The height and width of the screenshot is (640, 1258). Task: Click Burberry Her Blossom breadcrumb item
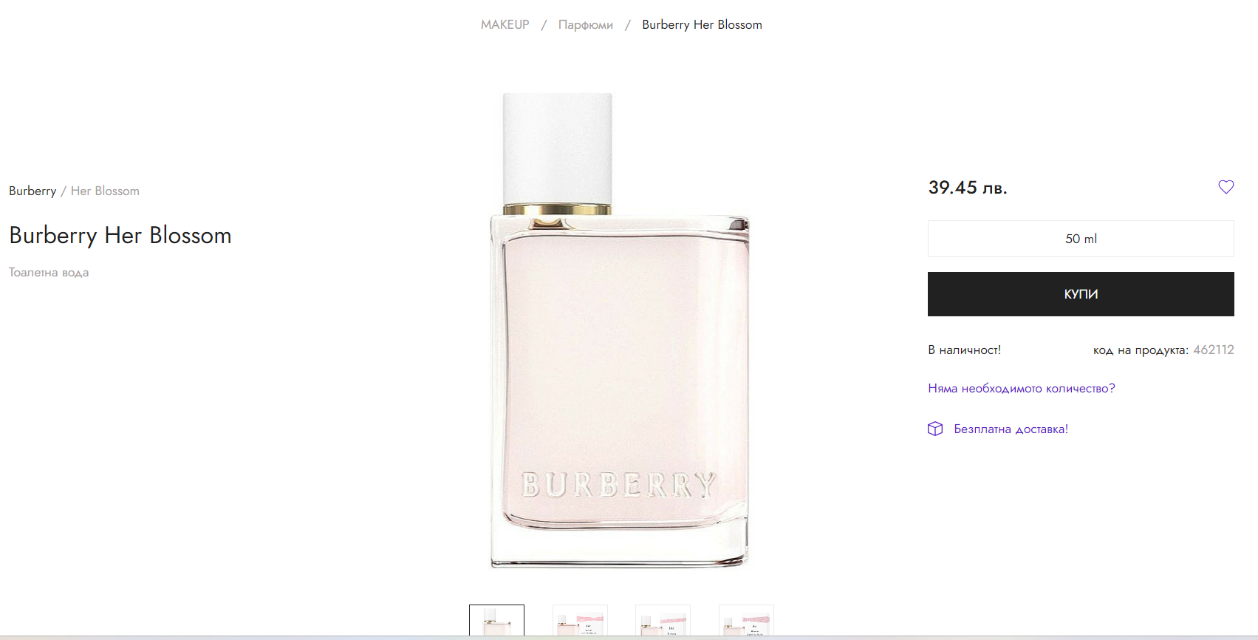[x=702, y=24]
